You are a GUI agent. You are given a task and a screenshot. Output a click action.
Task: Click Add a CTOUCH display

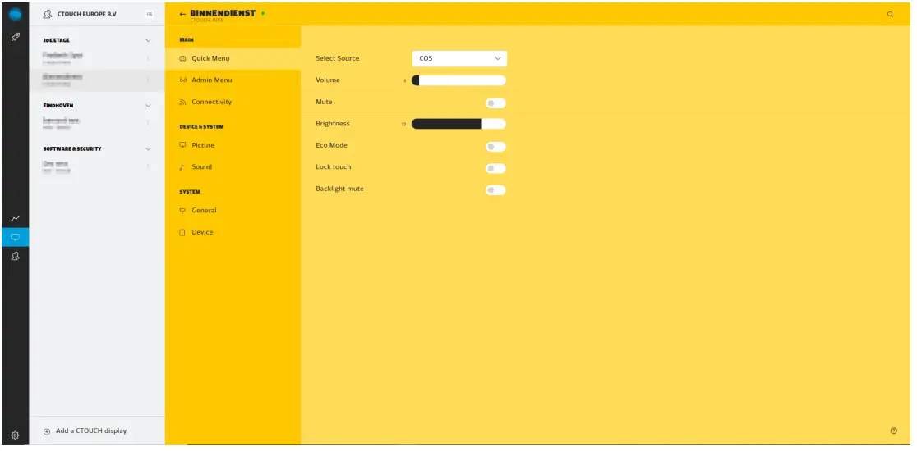point(85,431)
